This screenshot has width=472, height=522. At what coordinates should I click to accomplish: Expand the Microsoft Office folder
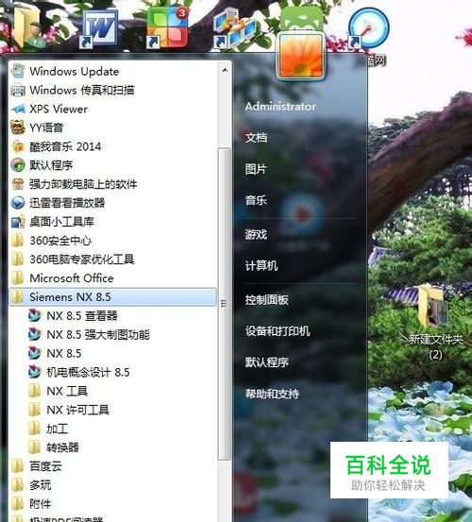tap(113, 278)
